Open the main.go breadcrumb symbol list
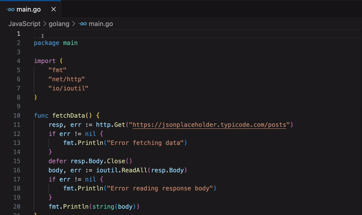362x215 pixels. click(x=100, y=23)
